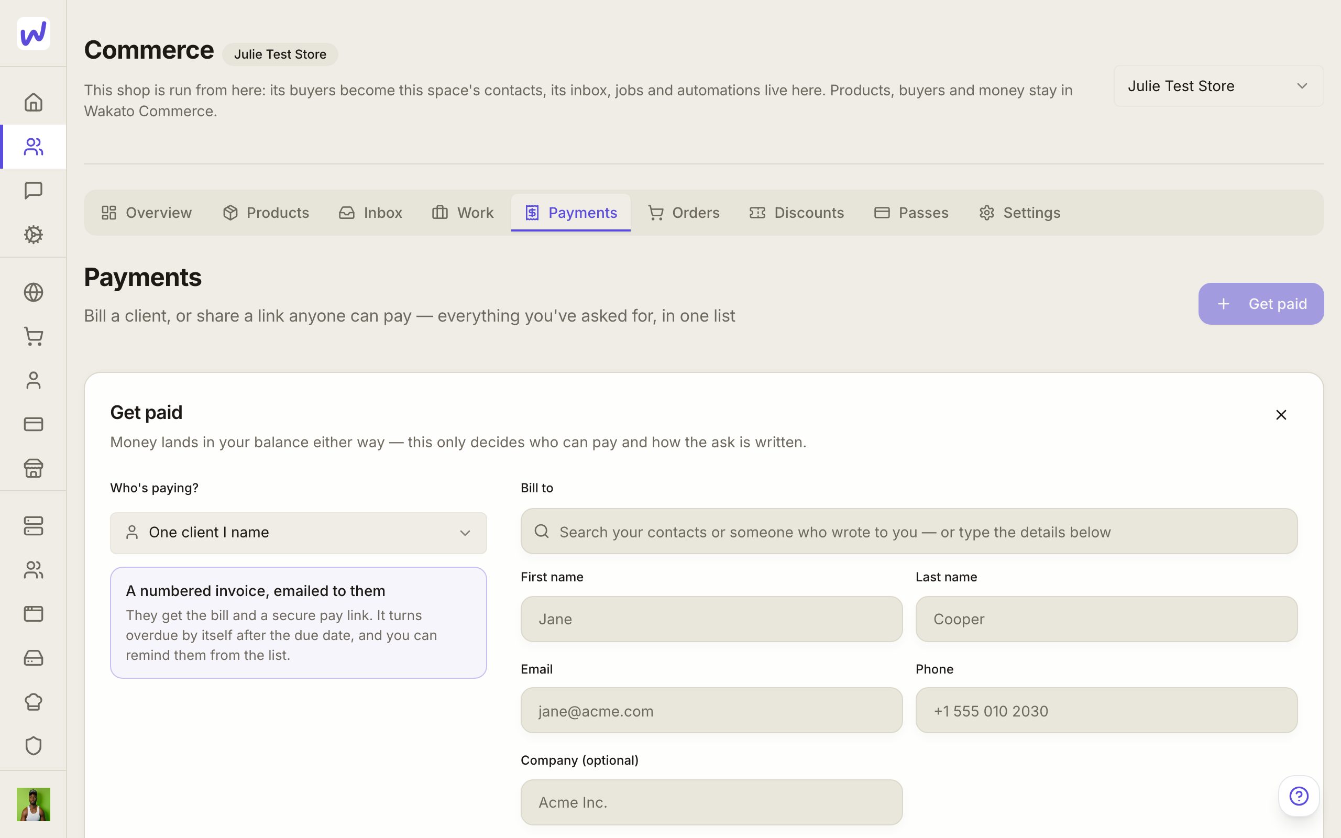Open the single person sidebar icon
Viewport: 1341px width, 838px height.
(x=33, y=380)
